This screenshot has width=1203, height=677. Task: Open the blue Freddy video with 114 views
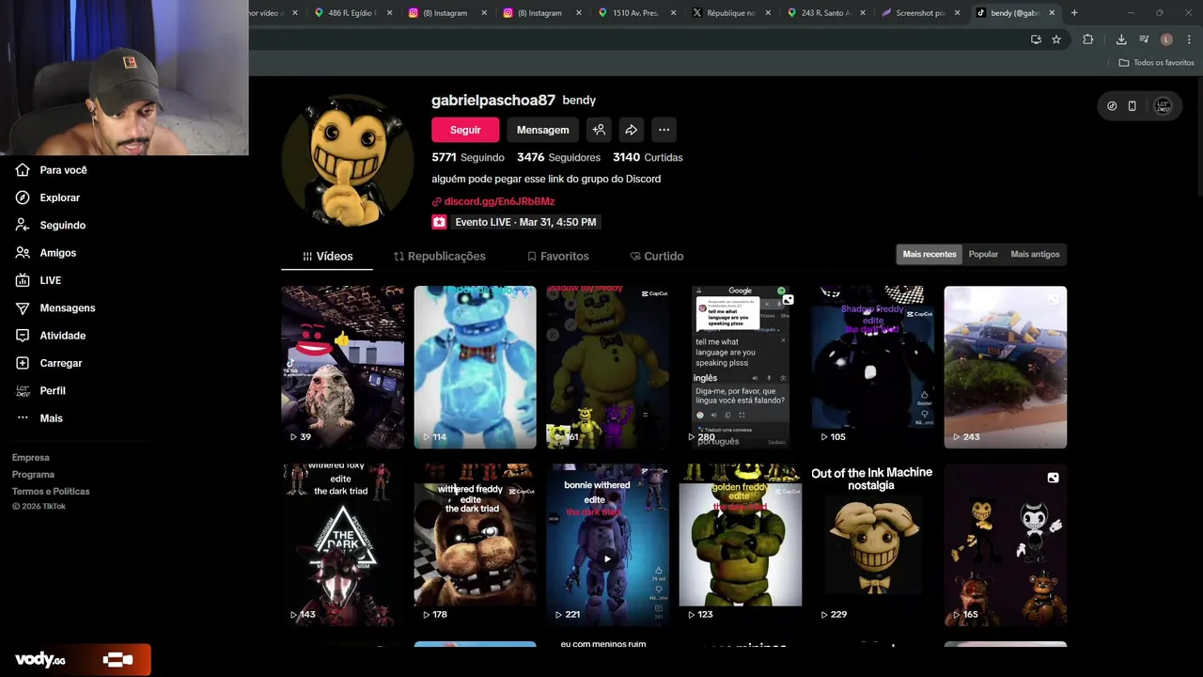click(x=476, y=367)
